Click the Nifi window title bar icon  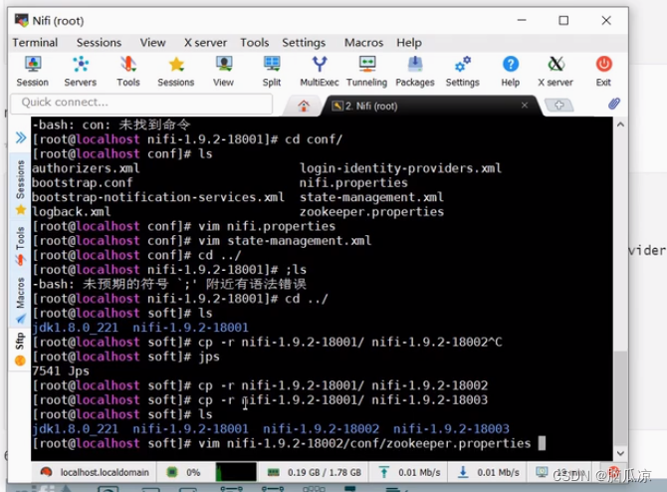point(21,20)
